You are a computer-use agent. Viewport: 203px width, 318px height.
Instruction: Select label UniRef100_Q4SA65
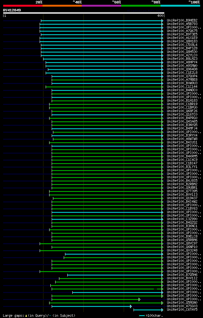[x=182, y=121]
